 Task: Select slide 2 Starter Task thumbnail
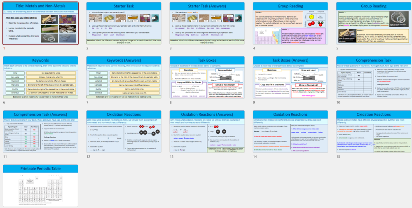pos(124,23)
